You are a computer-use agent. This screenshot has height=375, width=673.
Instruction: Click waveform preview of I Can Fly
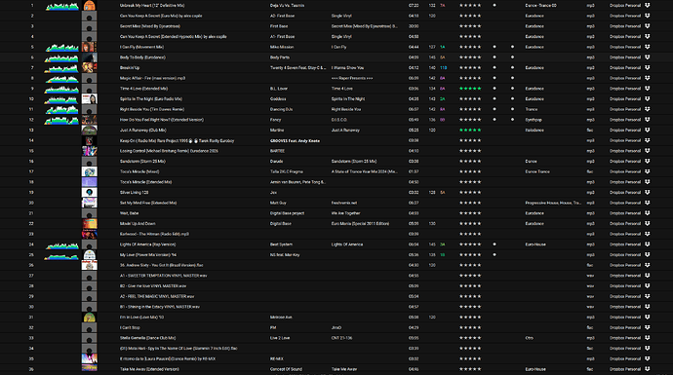tap(62, 48)
